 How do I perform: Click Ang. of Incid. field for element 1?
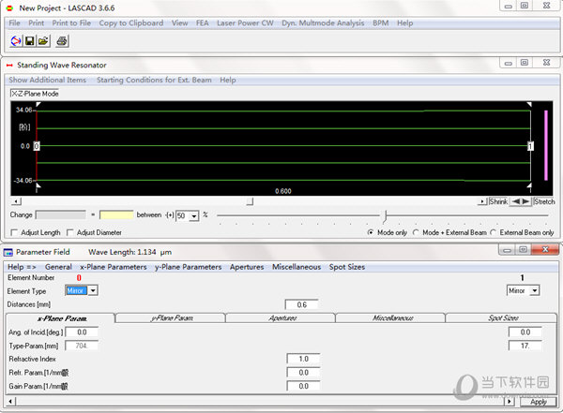525,332
